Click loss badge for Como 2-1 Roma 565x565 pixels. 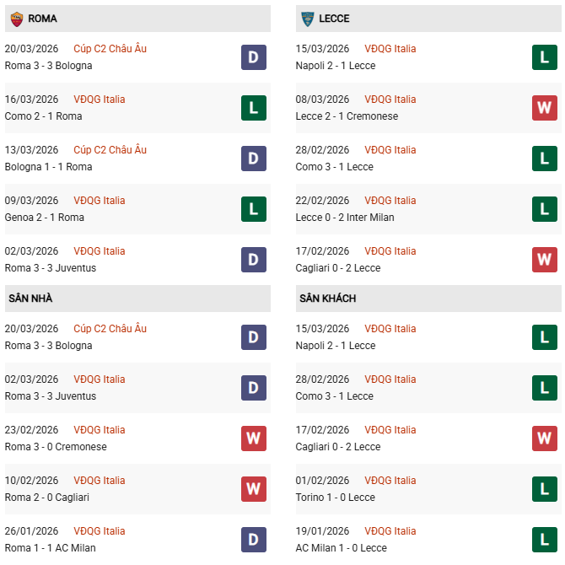254,108
